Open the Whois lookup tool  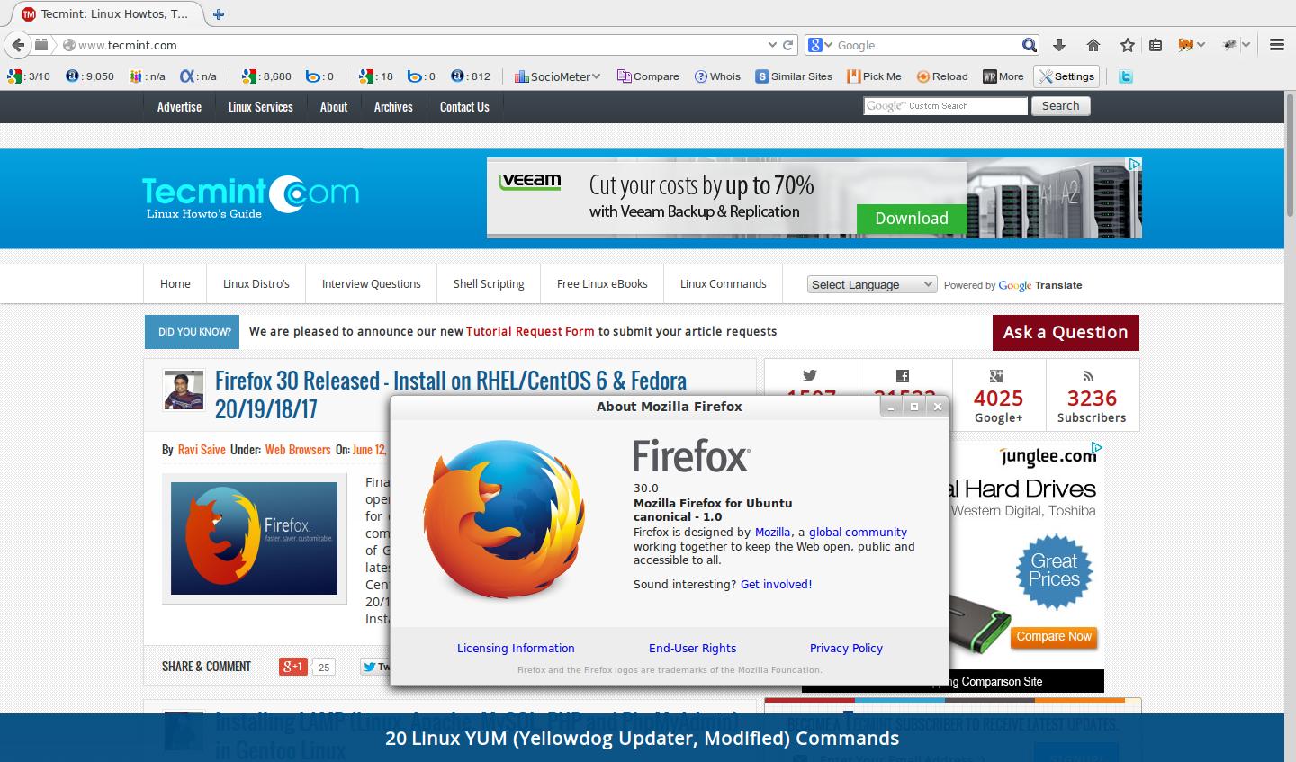[x=717, y=76]
